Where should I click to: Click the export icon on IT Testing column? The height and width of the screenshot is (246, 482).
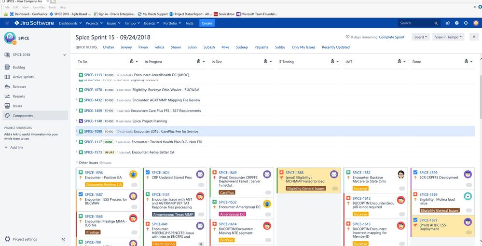click(332, 62)
